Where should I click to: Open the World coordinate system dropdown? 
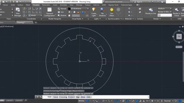pyautogui.click(x=35, y=15)
